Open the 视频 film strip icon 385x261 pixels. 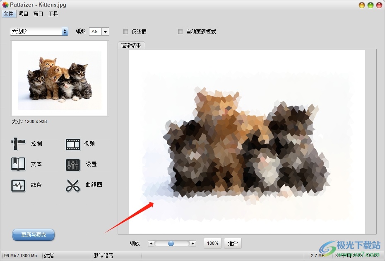click(x=73, y=144)
